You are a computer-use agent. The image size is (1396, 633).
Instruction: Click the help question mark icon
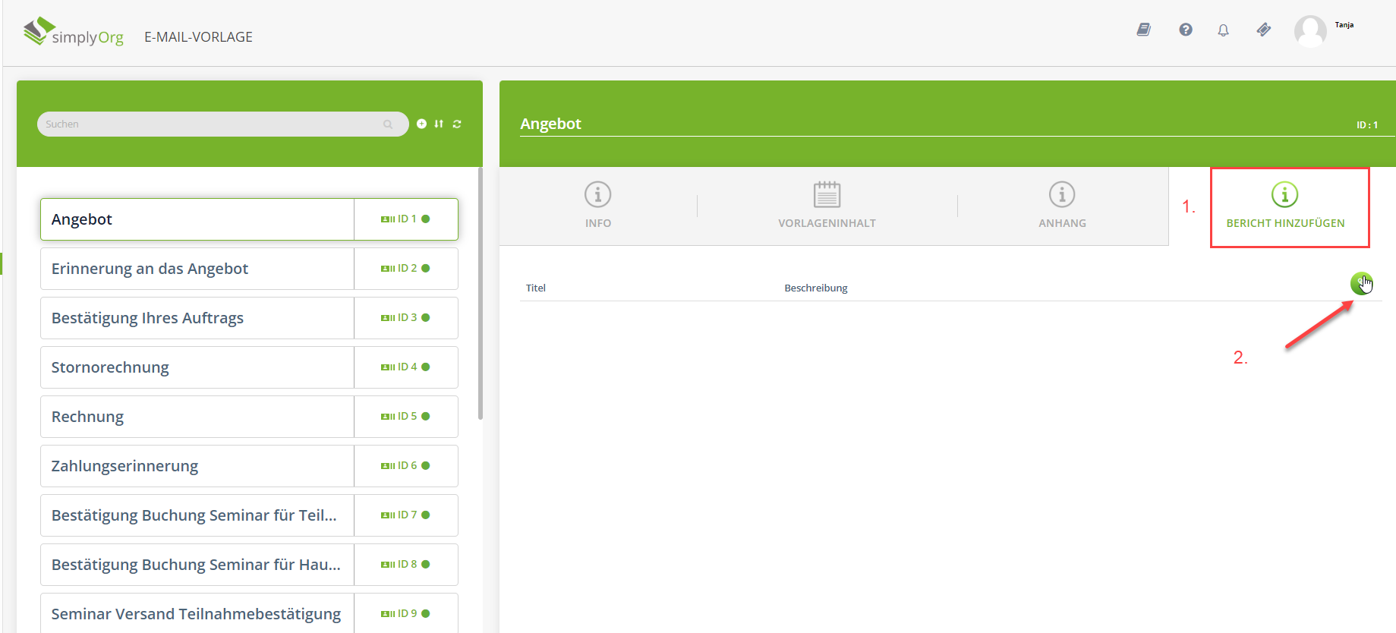pos(1185,30)
